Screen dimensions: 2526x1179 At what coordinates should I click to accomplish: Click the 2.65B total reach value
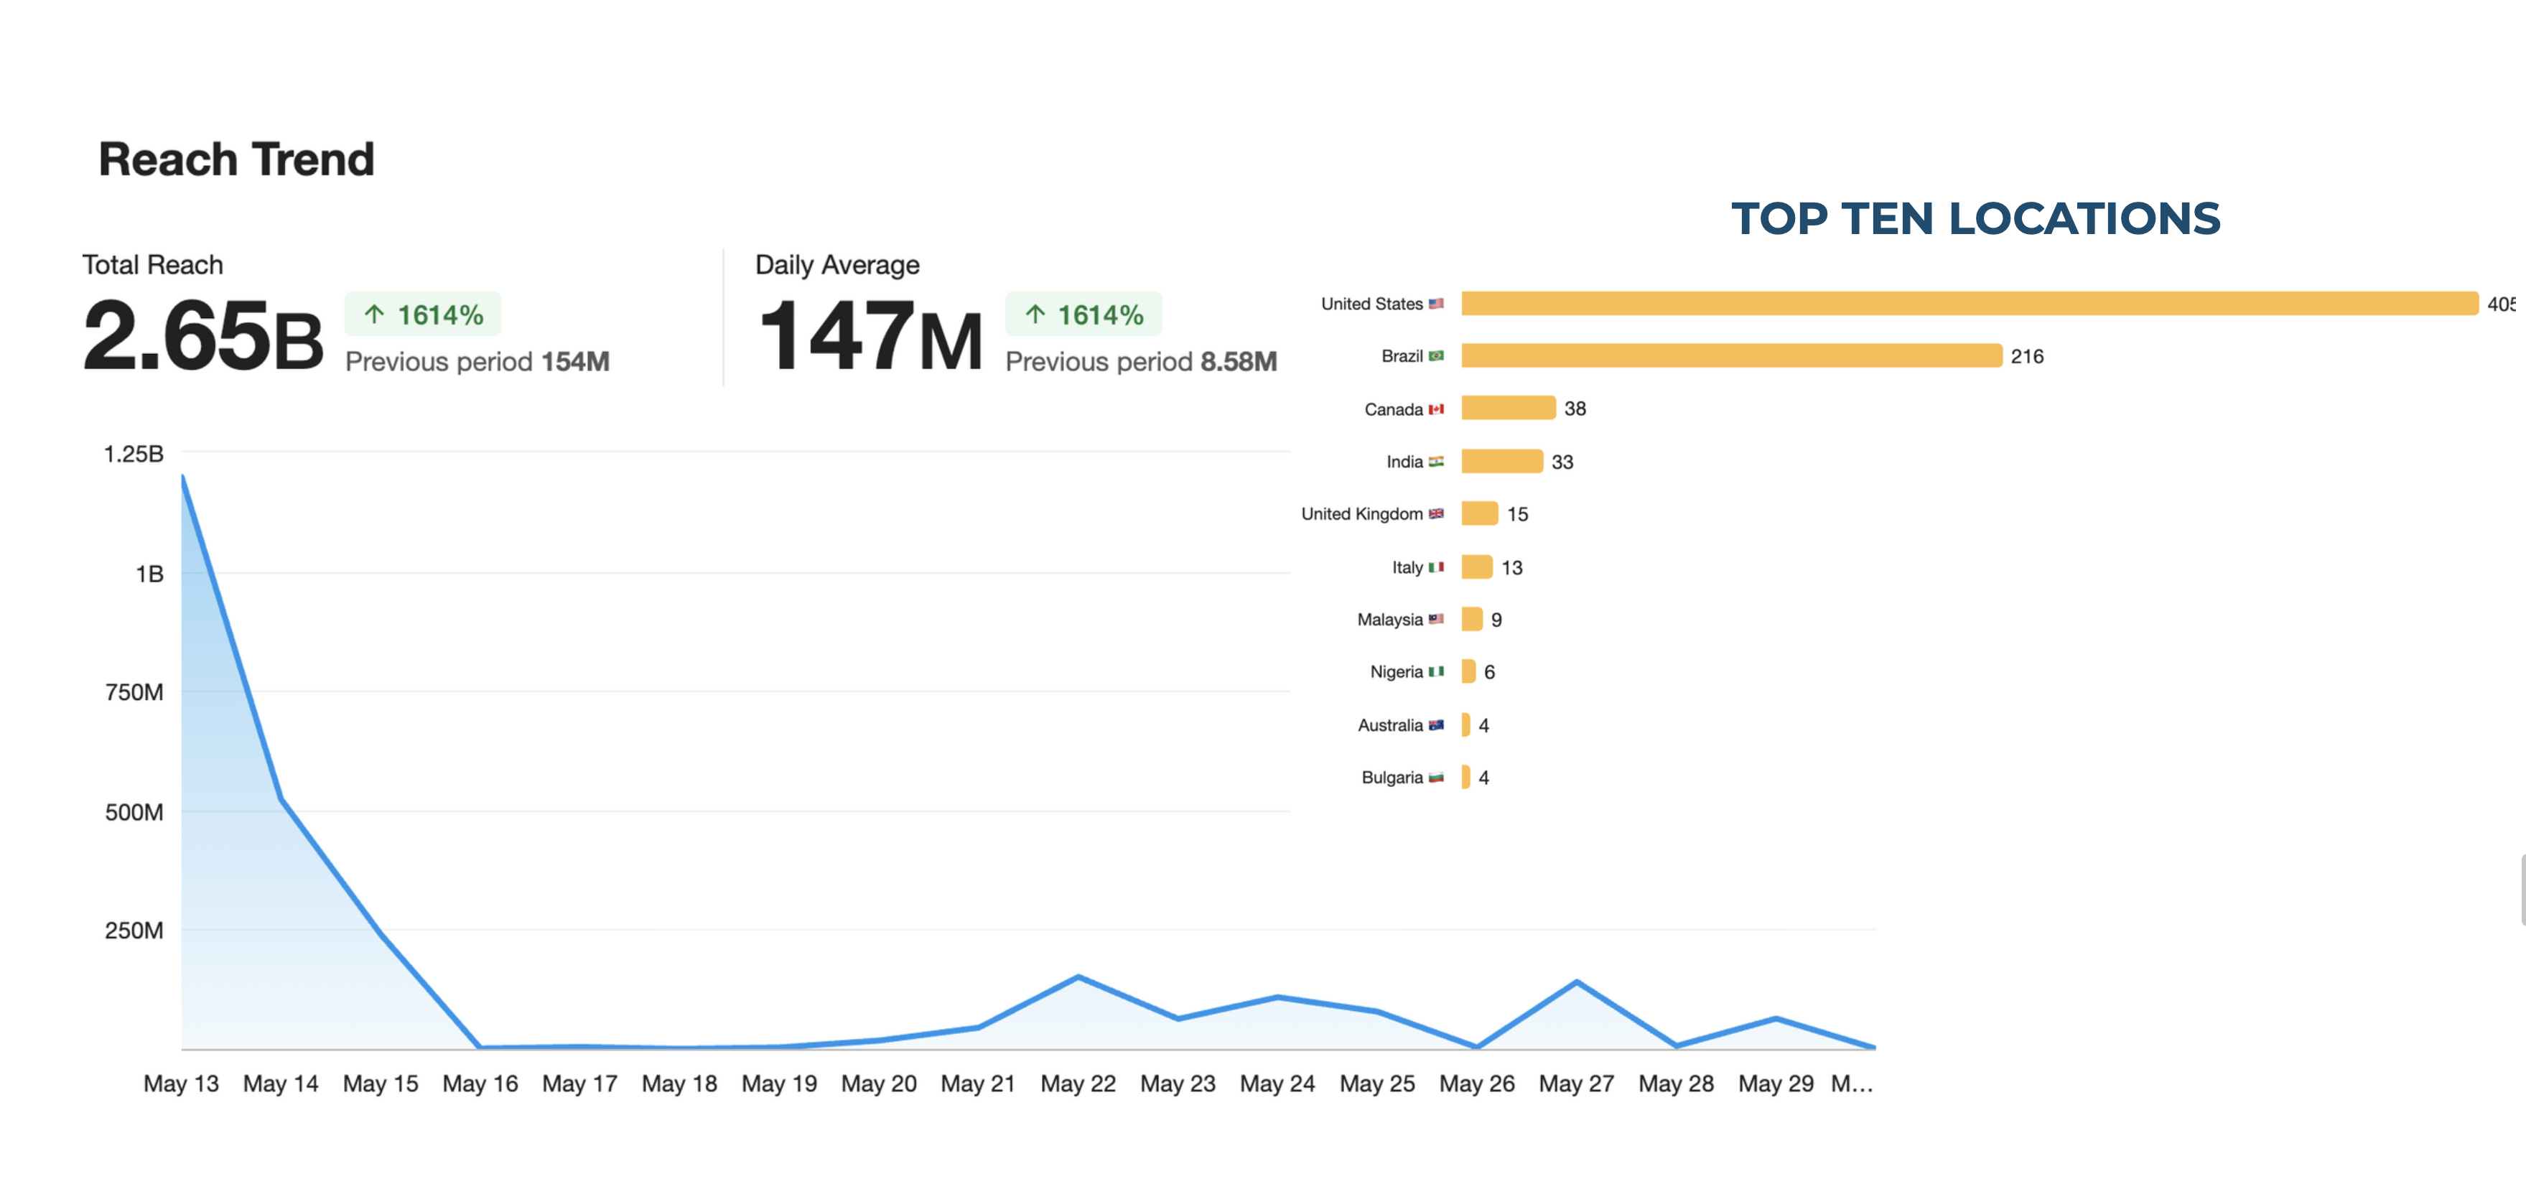point(203,335)
